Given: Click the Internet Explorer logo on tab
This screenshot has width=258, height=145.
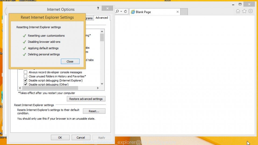Looking at the screenshot, I should (x=133, y=12).
